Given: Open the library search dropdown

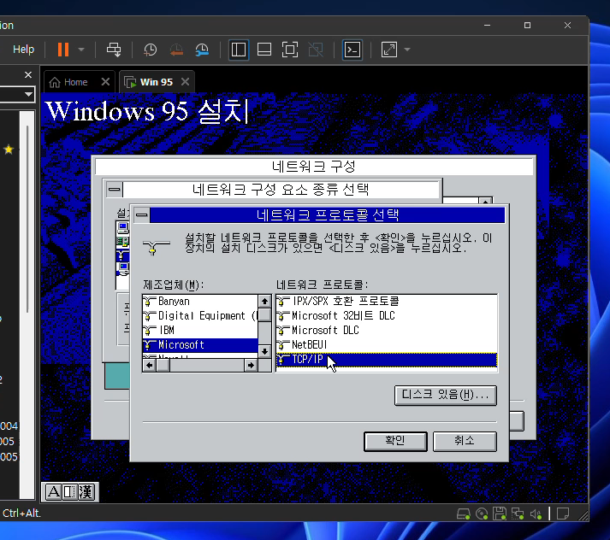Looking at the screenshot, I should pyautogui.click(x=28, y=94).
